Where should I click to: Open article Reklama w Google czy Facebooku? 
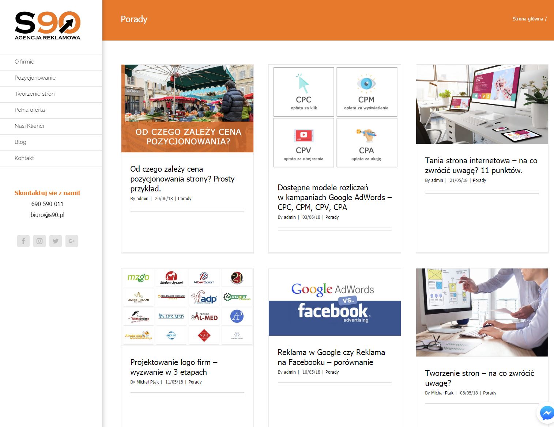click(x=331, y=357)
